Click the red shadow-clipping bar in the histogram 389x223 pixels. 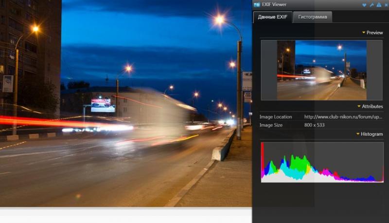(262, 160)
